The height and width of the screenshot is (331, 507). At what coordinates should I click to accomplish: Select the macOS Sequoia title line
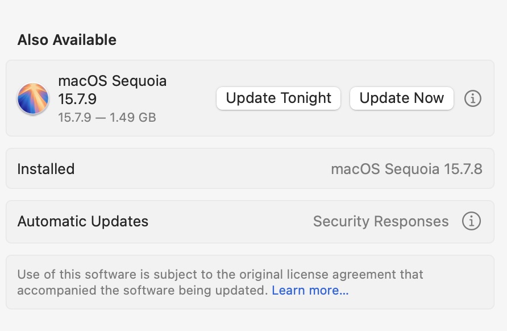click(x=112, y=81)
